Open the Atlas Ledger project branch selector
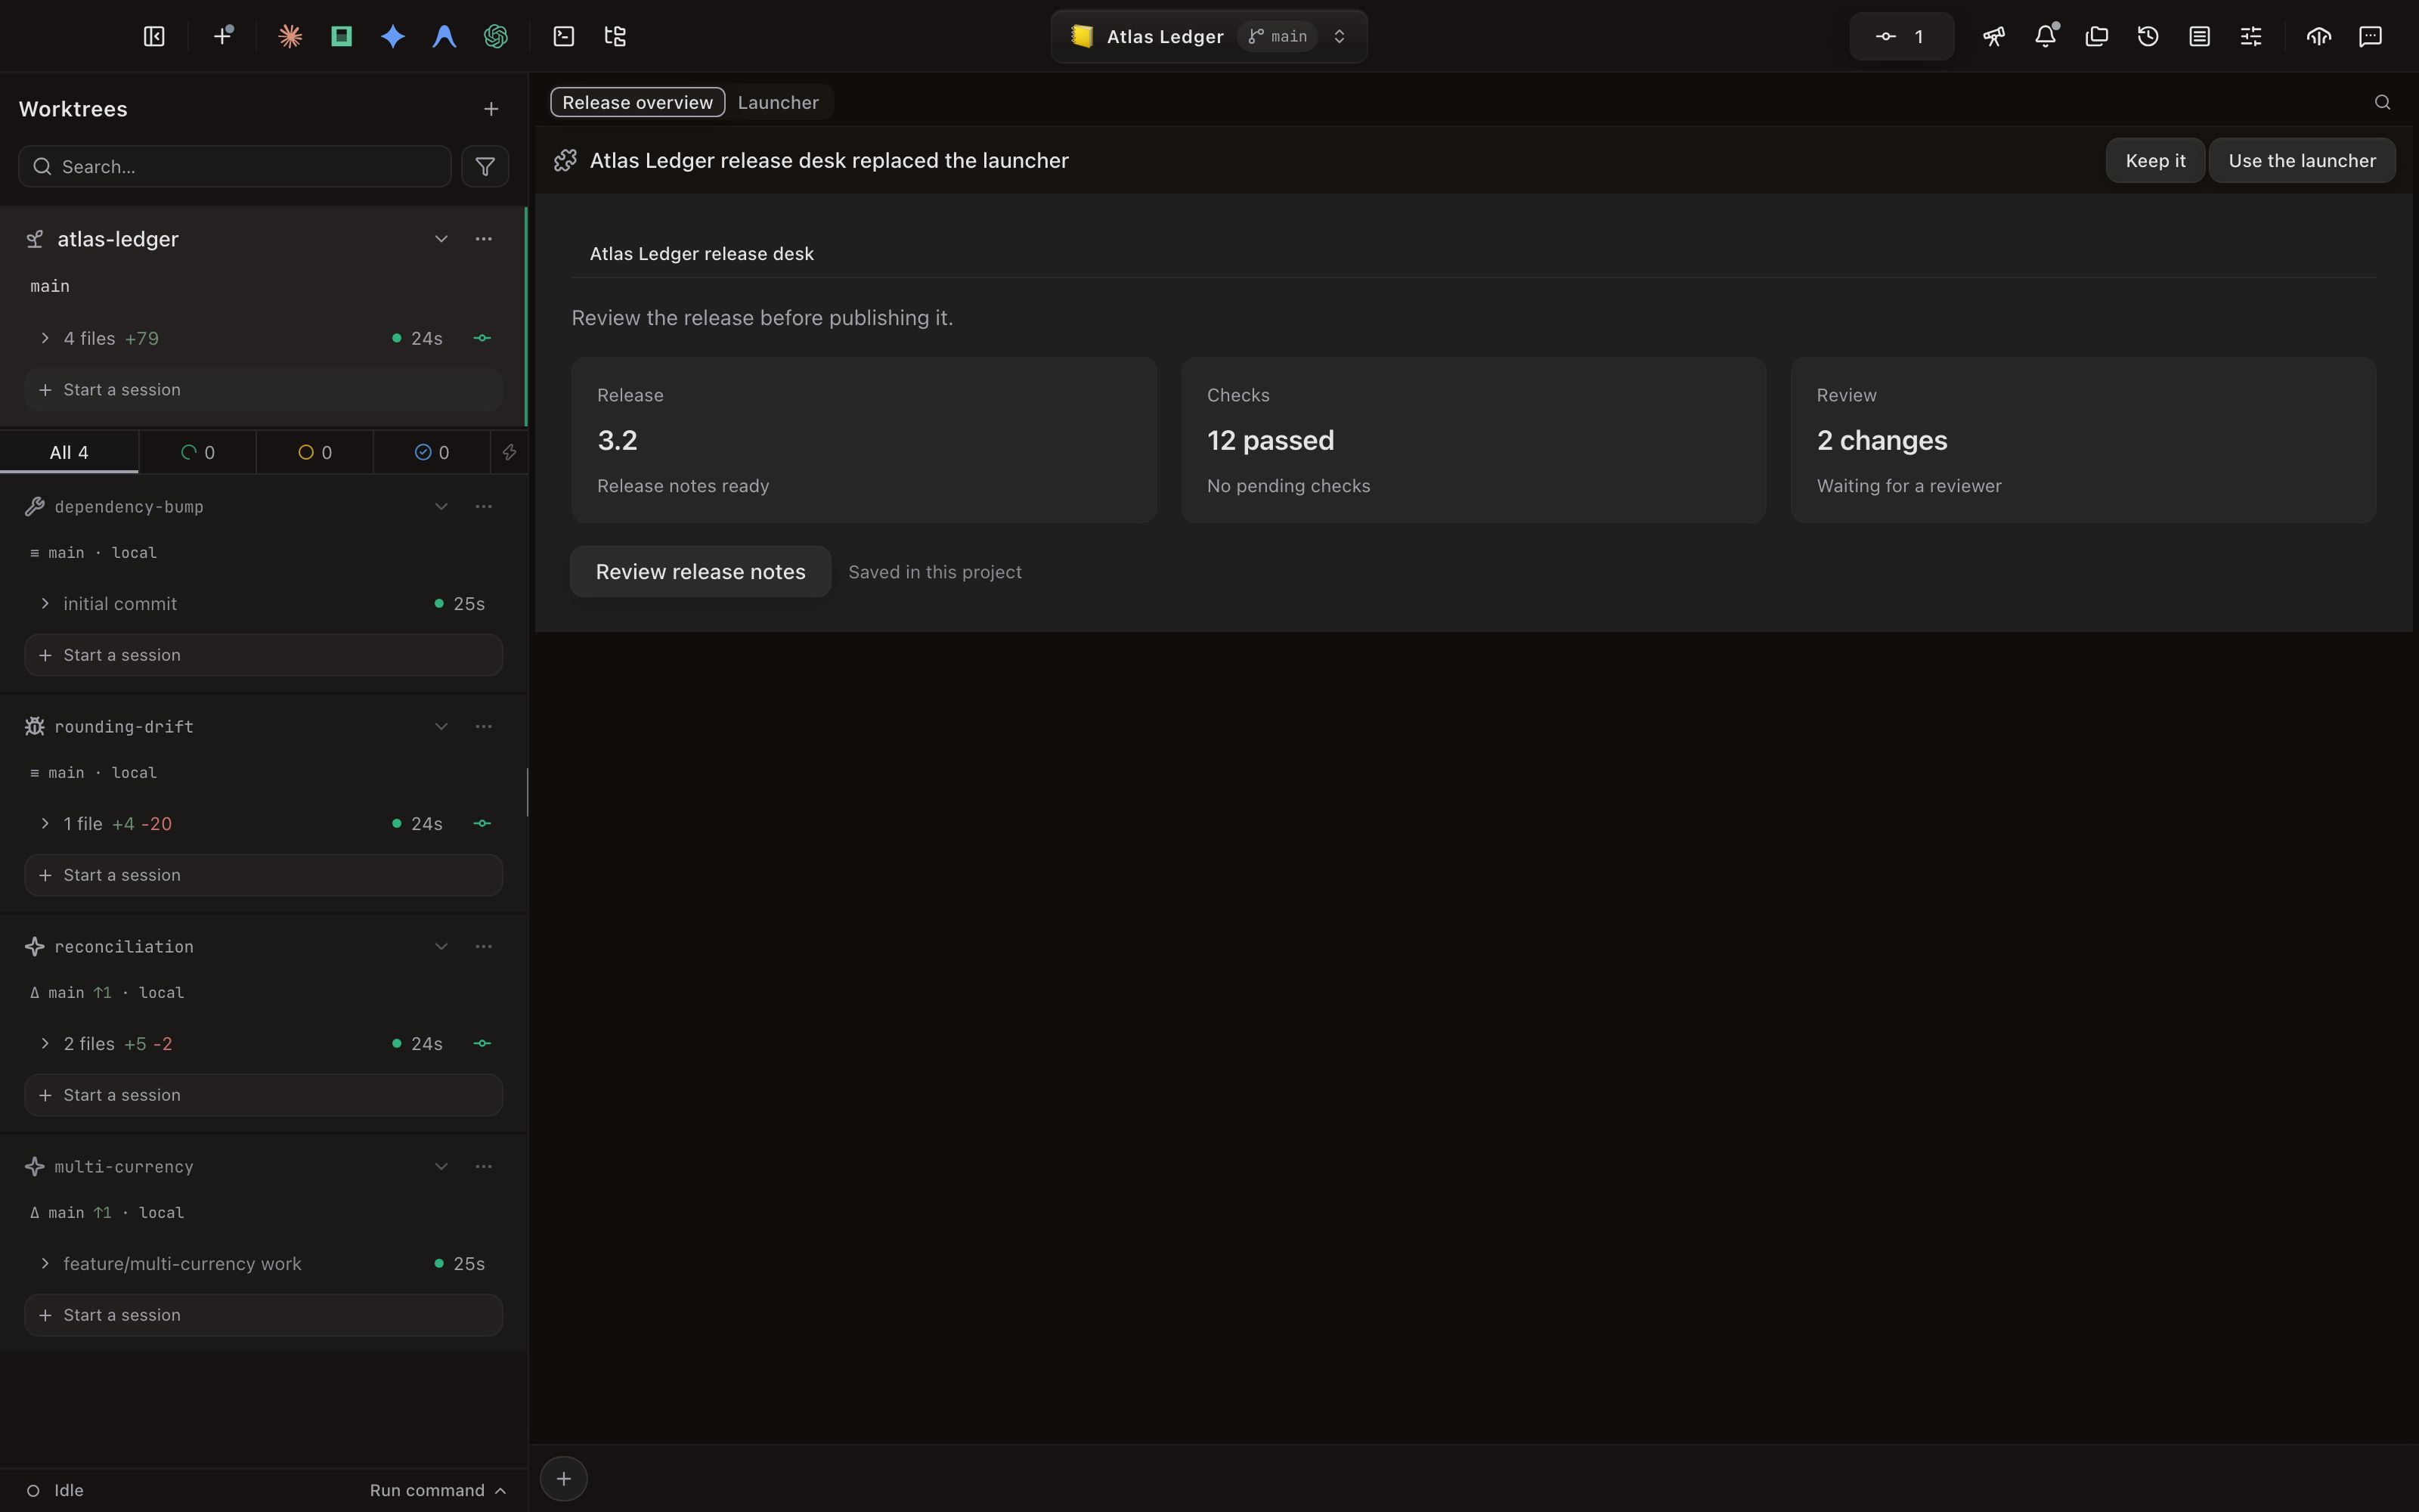This screenshot has height=1512, width=2419. (1209, 37)
